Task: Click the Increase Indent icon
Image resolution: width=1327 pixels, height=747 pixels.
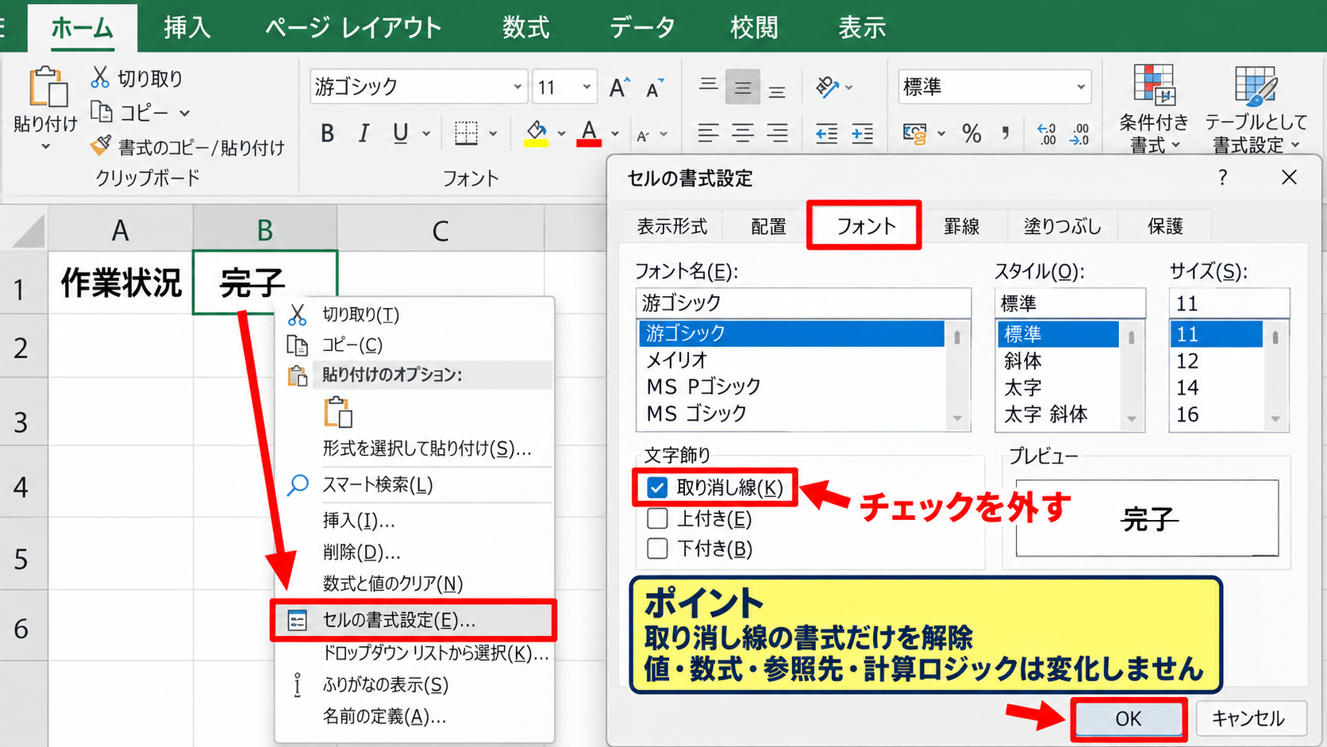Action: coord(862,133)
